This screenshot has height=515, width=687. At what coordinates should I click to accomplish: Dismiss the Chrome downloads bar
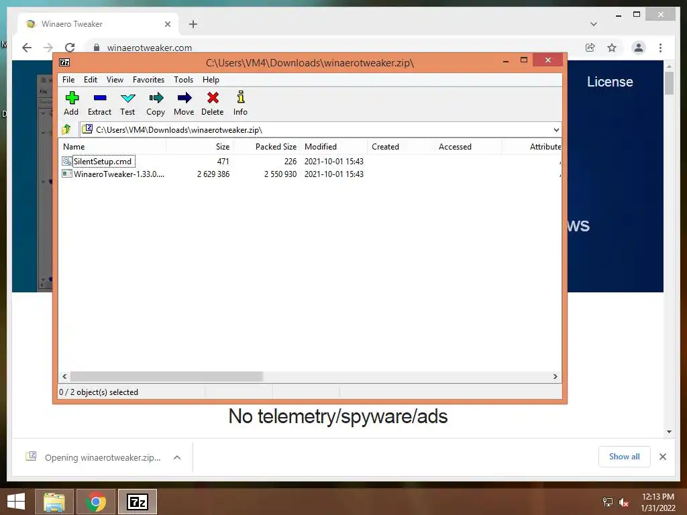(x=662, y=457)
